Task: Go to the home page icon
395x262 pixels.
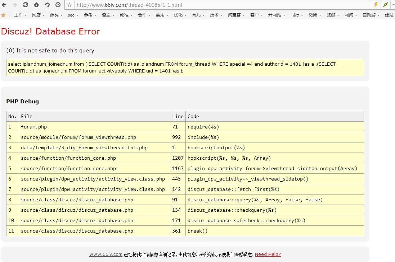Action: 36,5
